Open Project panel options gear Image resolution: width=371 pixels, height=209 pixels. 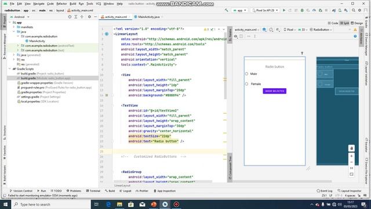(x=89, y=17)
